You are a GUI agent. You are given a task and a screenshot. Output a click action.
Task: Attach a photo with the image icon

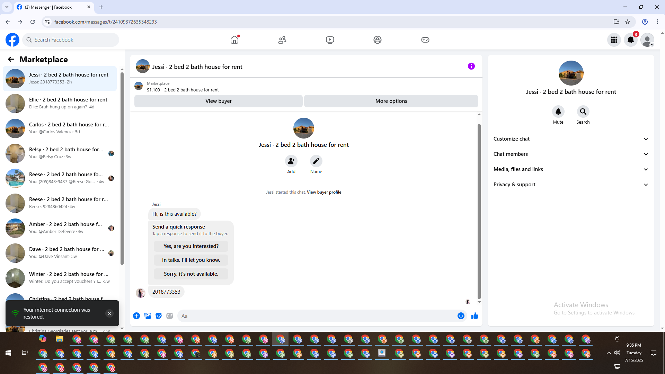(x=148, y=316)
